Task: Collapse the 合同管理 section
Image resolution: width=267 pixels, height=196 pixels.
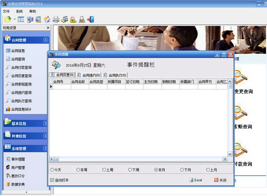Action: point(46,40)
